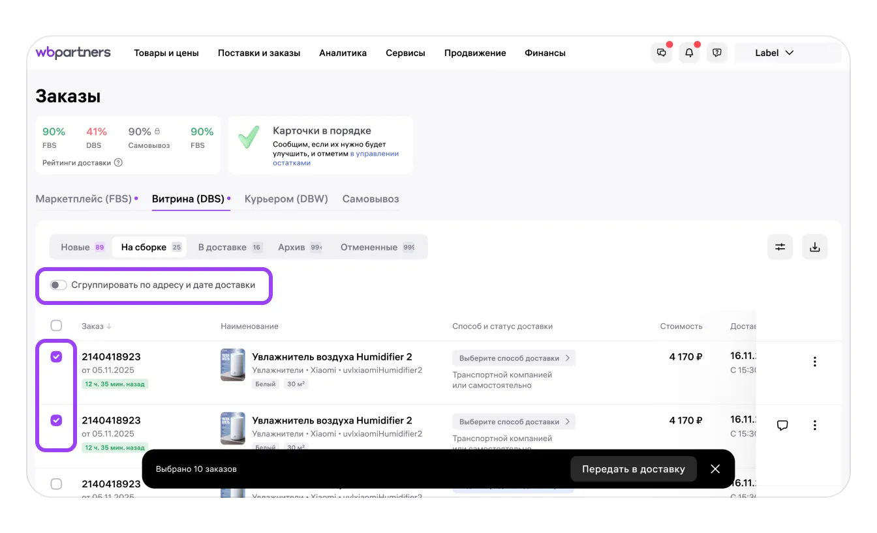Screen dimensions: 877x533
Task: Sort by the Заказ column arrow
Action: (109, 326)
